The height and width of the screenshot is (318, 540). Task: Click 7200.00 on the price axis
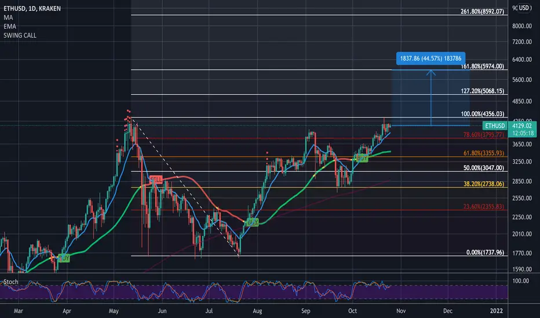(521, 42)
